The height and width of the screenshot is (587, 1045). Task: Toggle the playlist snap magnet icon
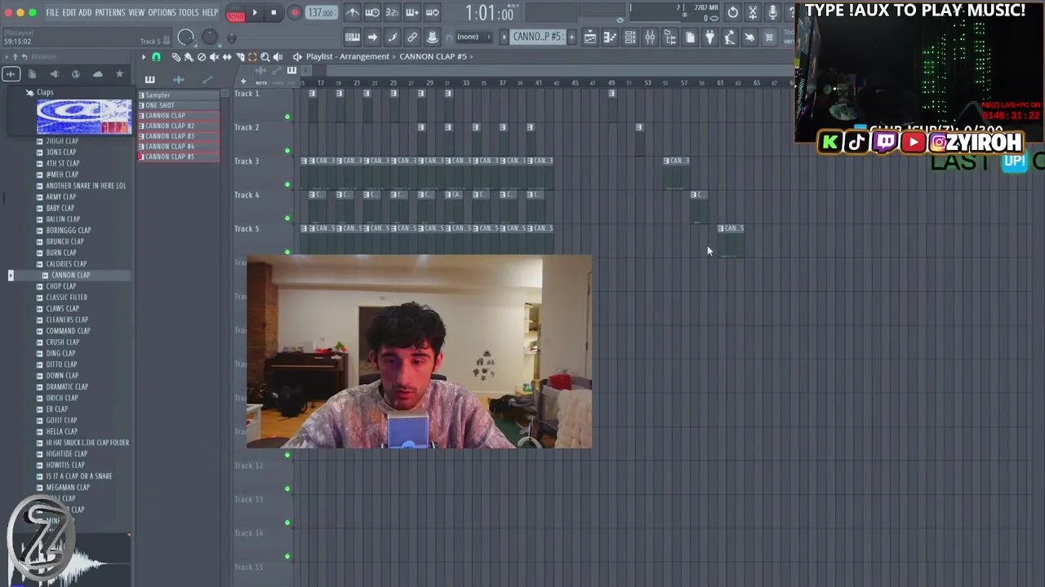pyautogui.click(x=156, y=57)
